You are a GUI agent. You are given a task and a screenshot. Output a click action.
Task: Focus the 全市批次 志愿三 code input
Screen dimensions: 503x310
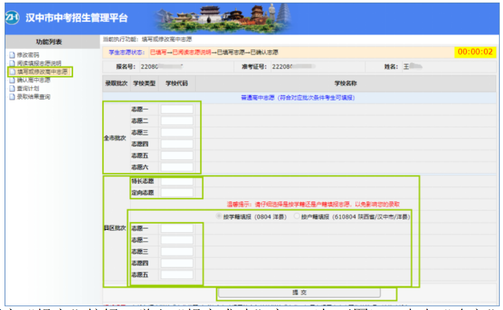[177, 133]
